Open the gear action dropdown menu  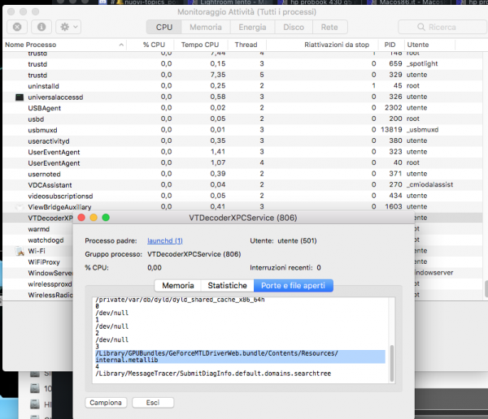coord(67,27)
